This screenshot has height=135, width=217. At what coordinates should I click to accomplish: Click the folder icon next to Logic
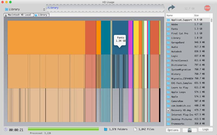[x=168, y=56]
